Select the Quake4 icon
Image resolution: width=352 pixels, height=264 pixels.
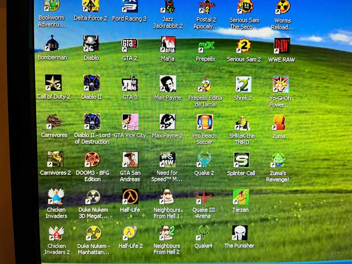203,233
